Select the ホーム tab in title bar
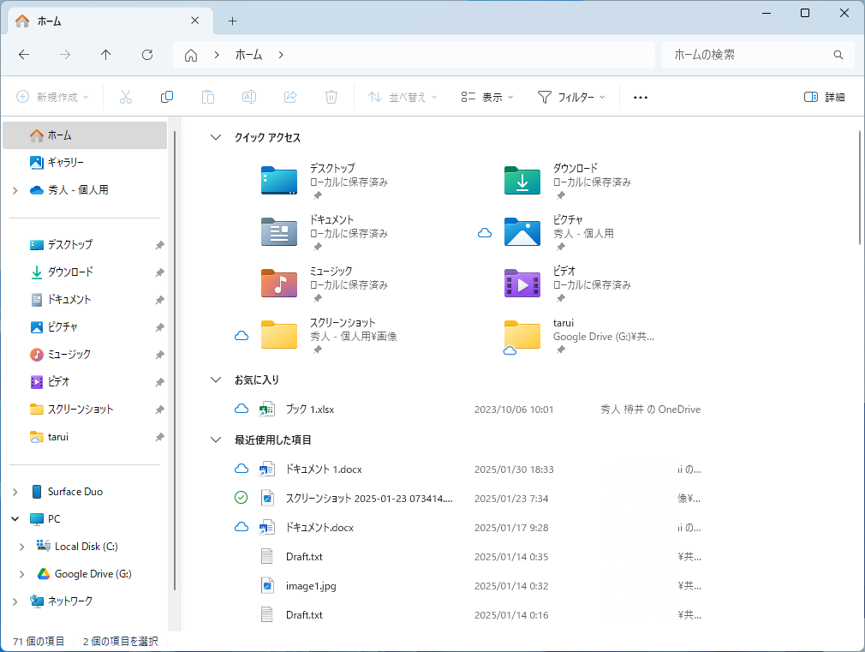 pos(103,21)
